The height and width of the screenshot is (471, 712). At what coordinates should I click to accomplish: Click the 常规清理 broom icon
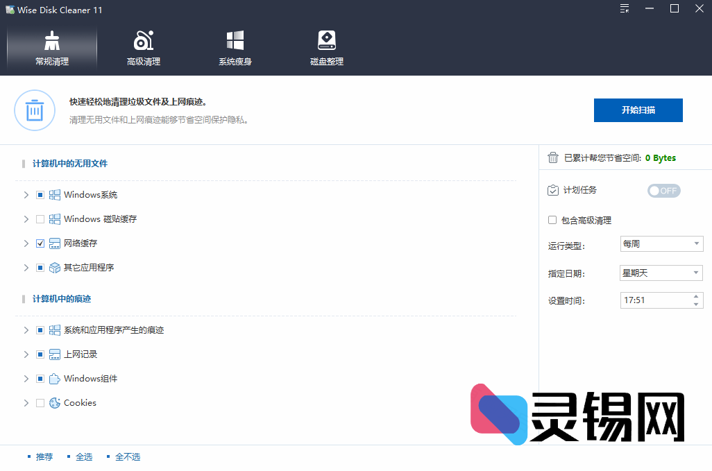point(51,40)
